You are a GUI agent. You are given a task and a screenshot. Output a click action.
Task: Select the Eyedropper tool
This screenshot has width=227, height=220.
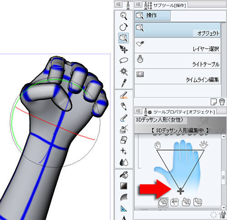click(123, 83)
